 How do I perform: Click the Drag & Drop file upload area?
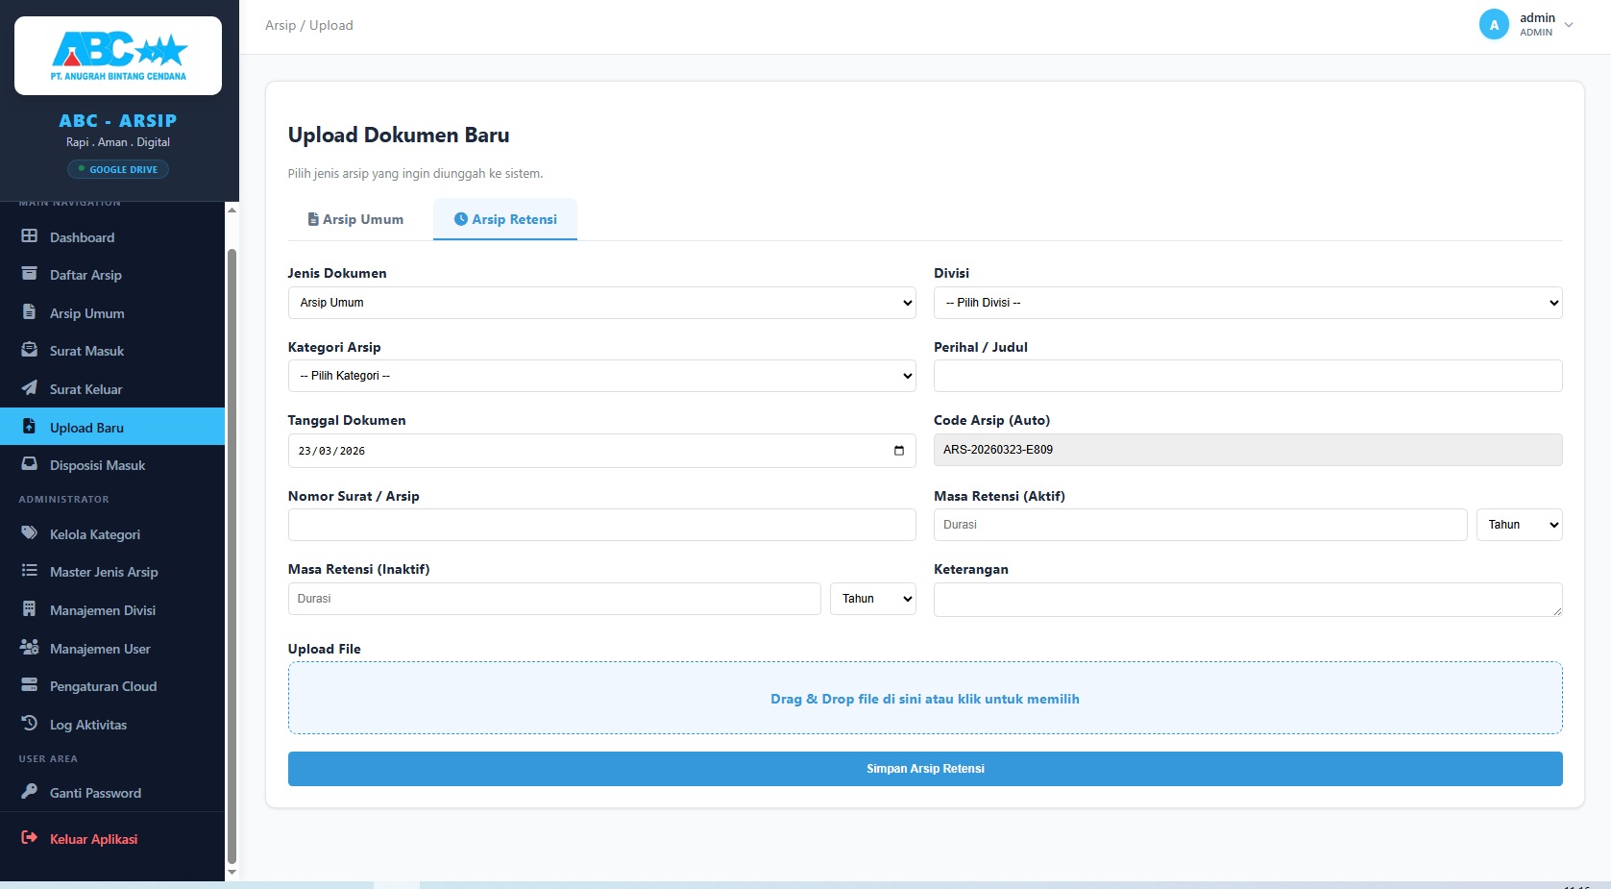925,698
